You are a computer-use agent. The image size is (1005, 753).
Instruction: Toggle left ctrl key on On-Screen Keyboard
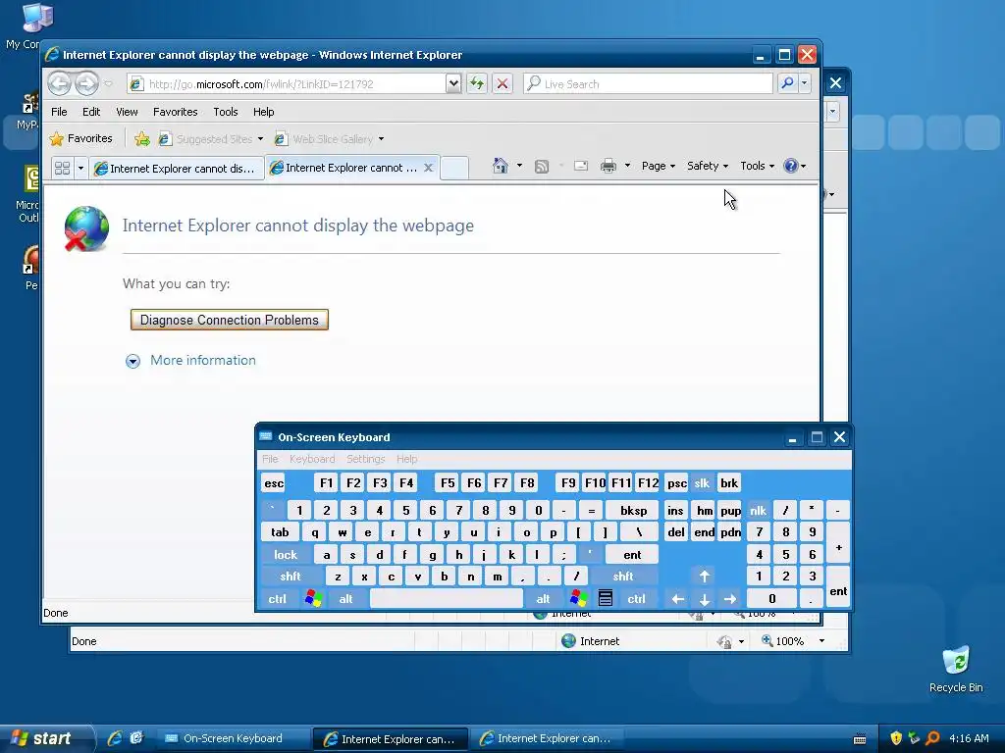point(277,599)
